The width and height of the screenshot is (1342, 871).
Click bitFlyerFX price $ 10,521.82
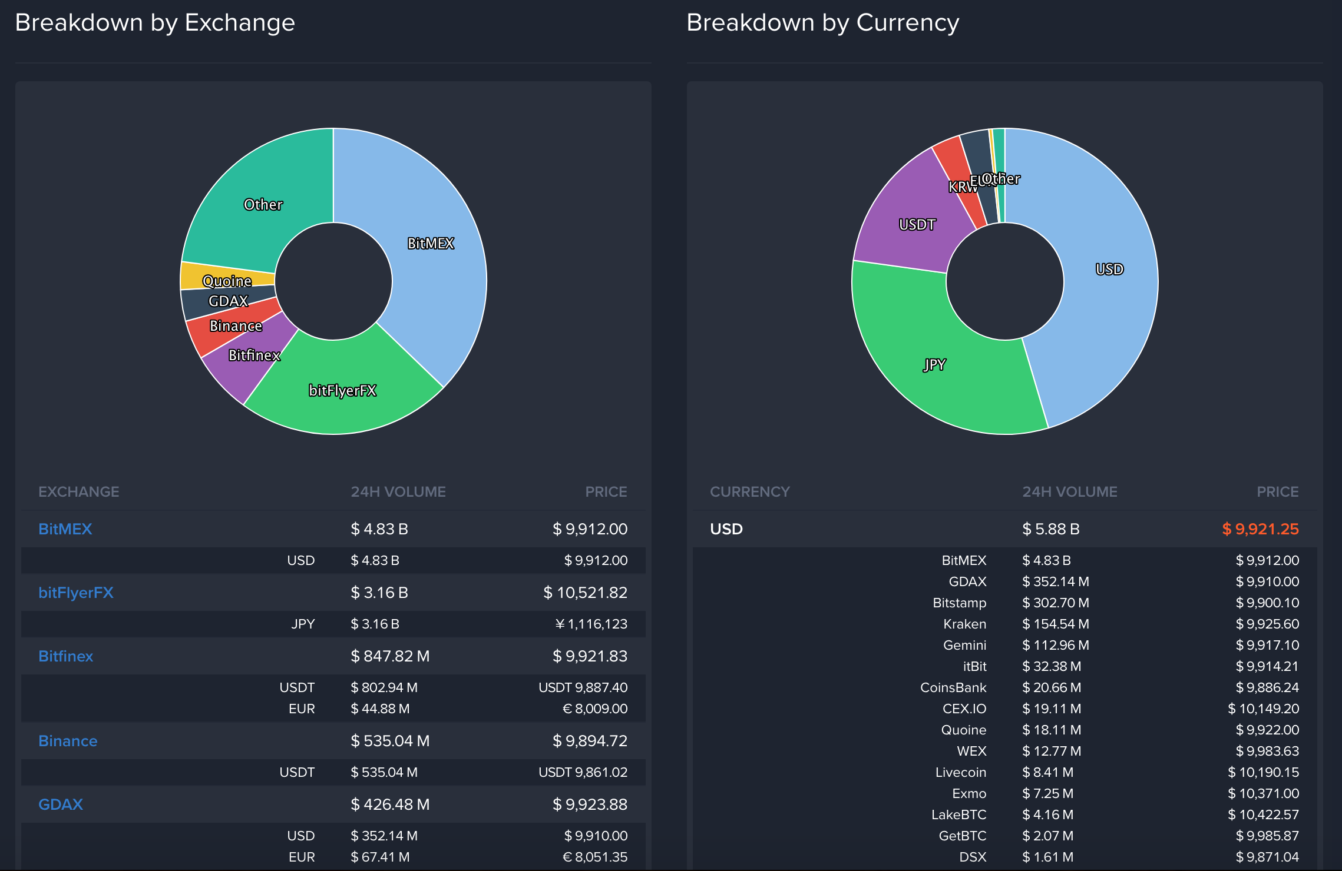pos(585,593)
